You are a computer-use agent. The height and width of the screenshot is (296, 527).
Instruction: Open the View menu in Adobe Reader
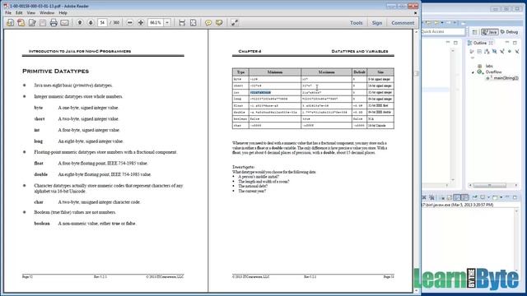(31, 13)
